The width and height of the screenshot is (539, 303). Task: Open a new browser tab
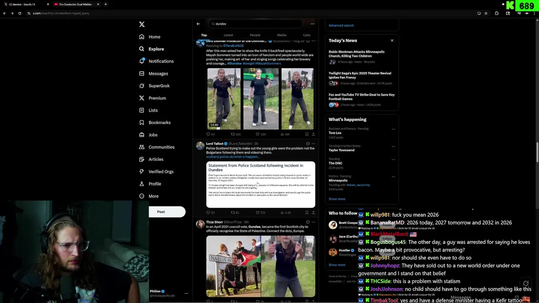coord(105,4)
